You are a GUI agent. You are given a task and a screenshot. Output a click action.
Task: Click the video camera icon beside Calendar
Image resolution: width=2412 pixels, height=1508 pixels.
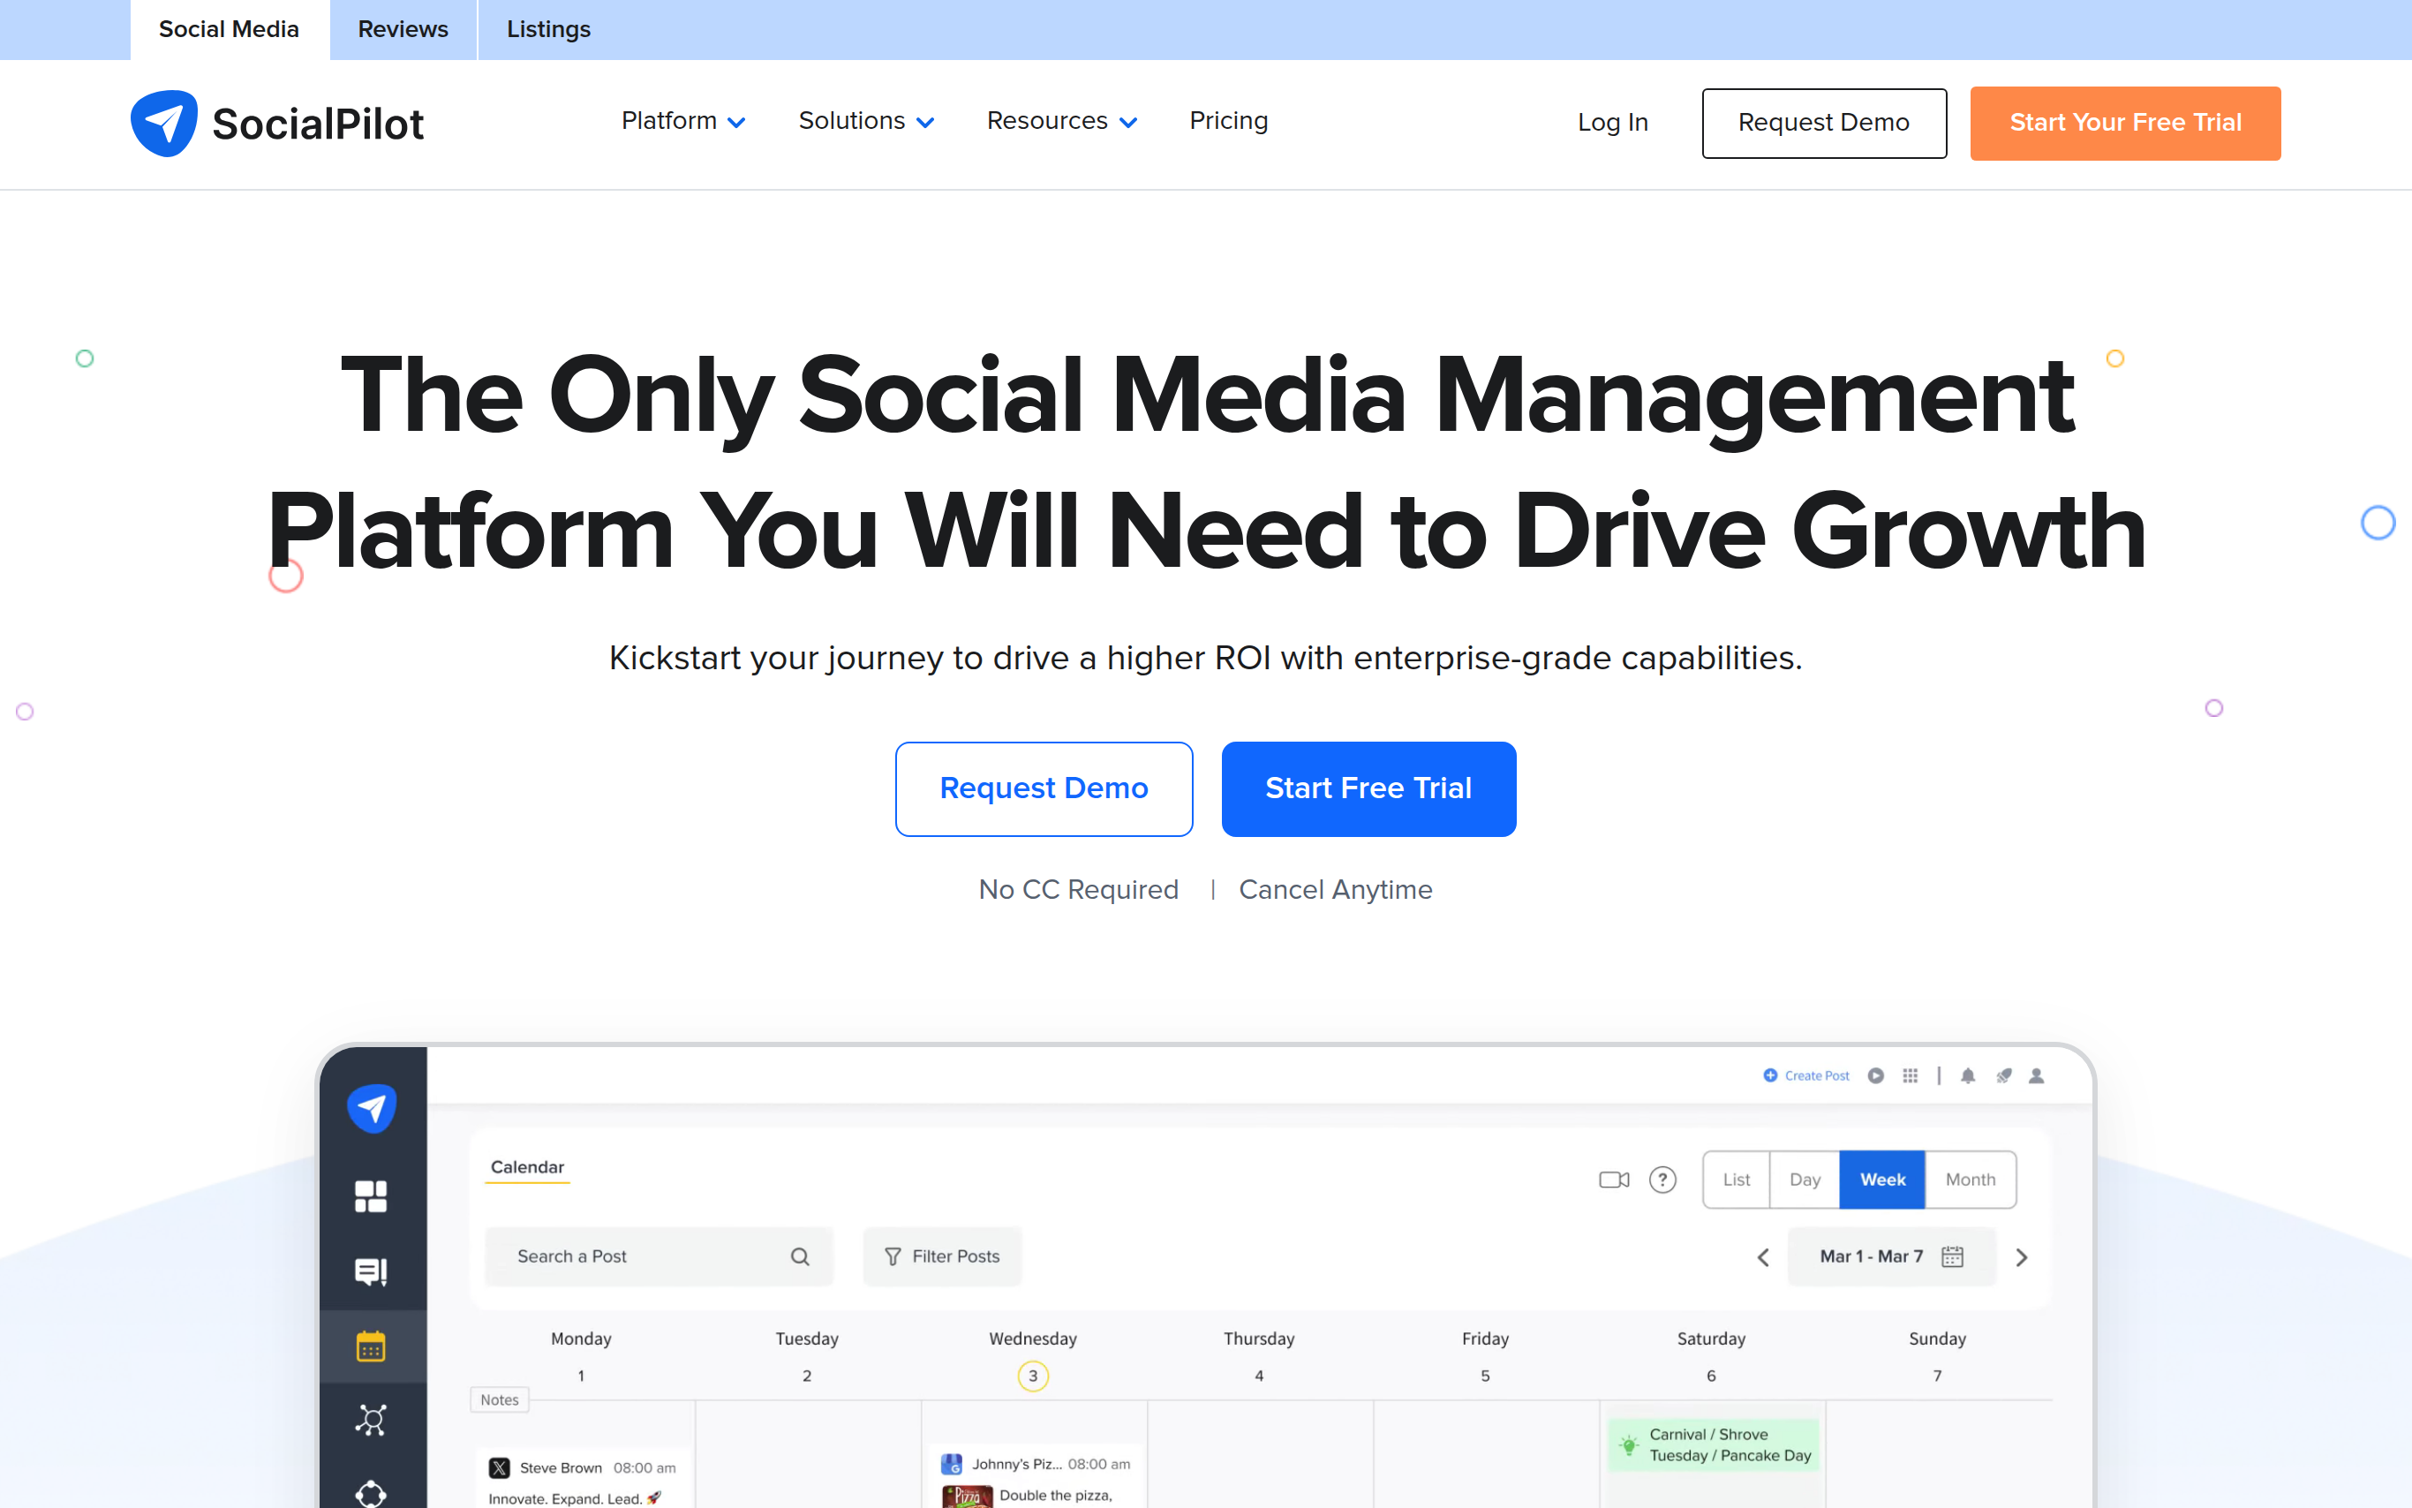(x=1613, y=1180)
